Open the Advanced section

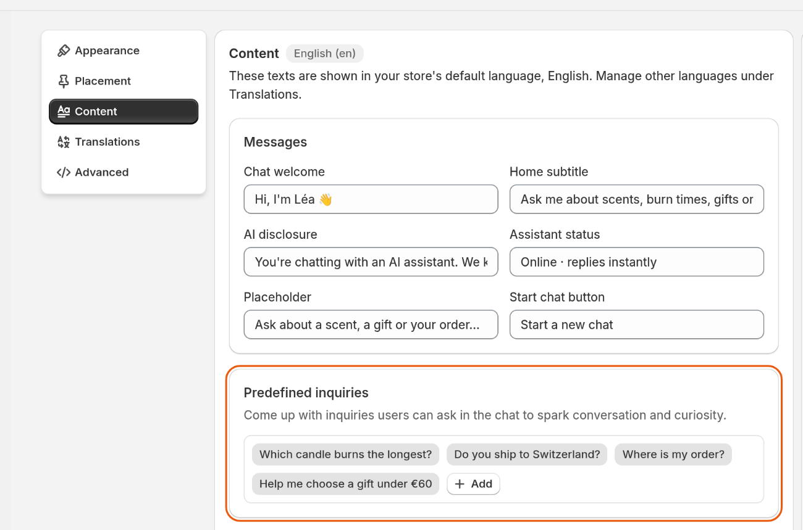point(124,172)
